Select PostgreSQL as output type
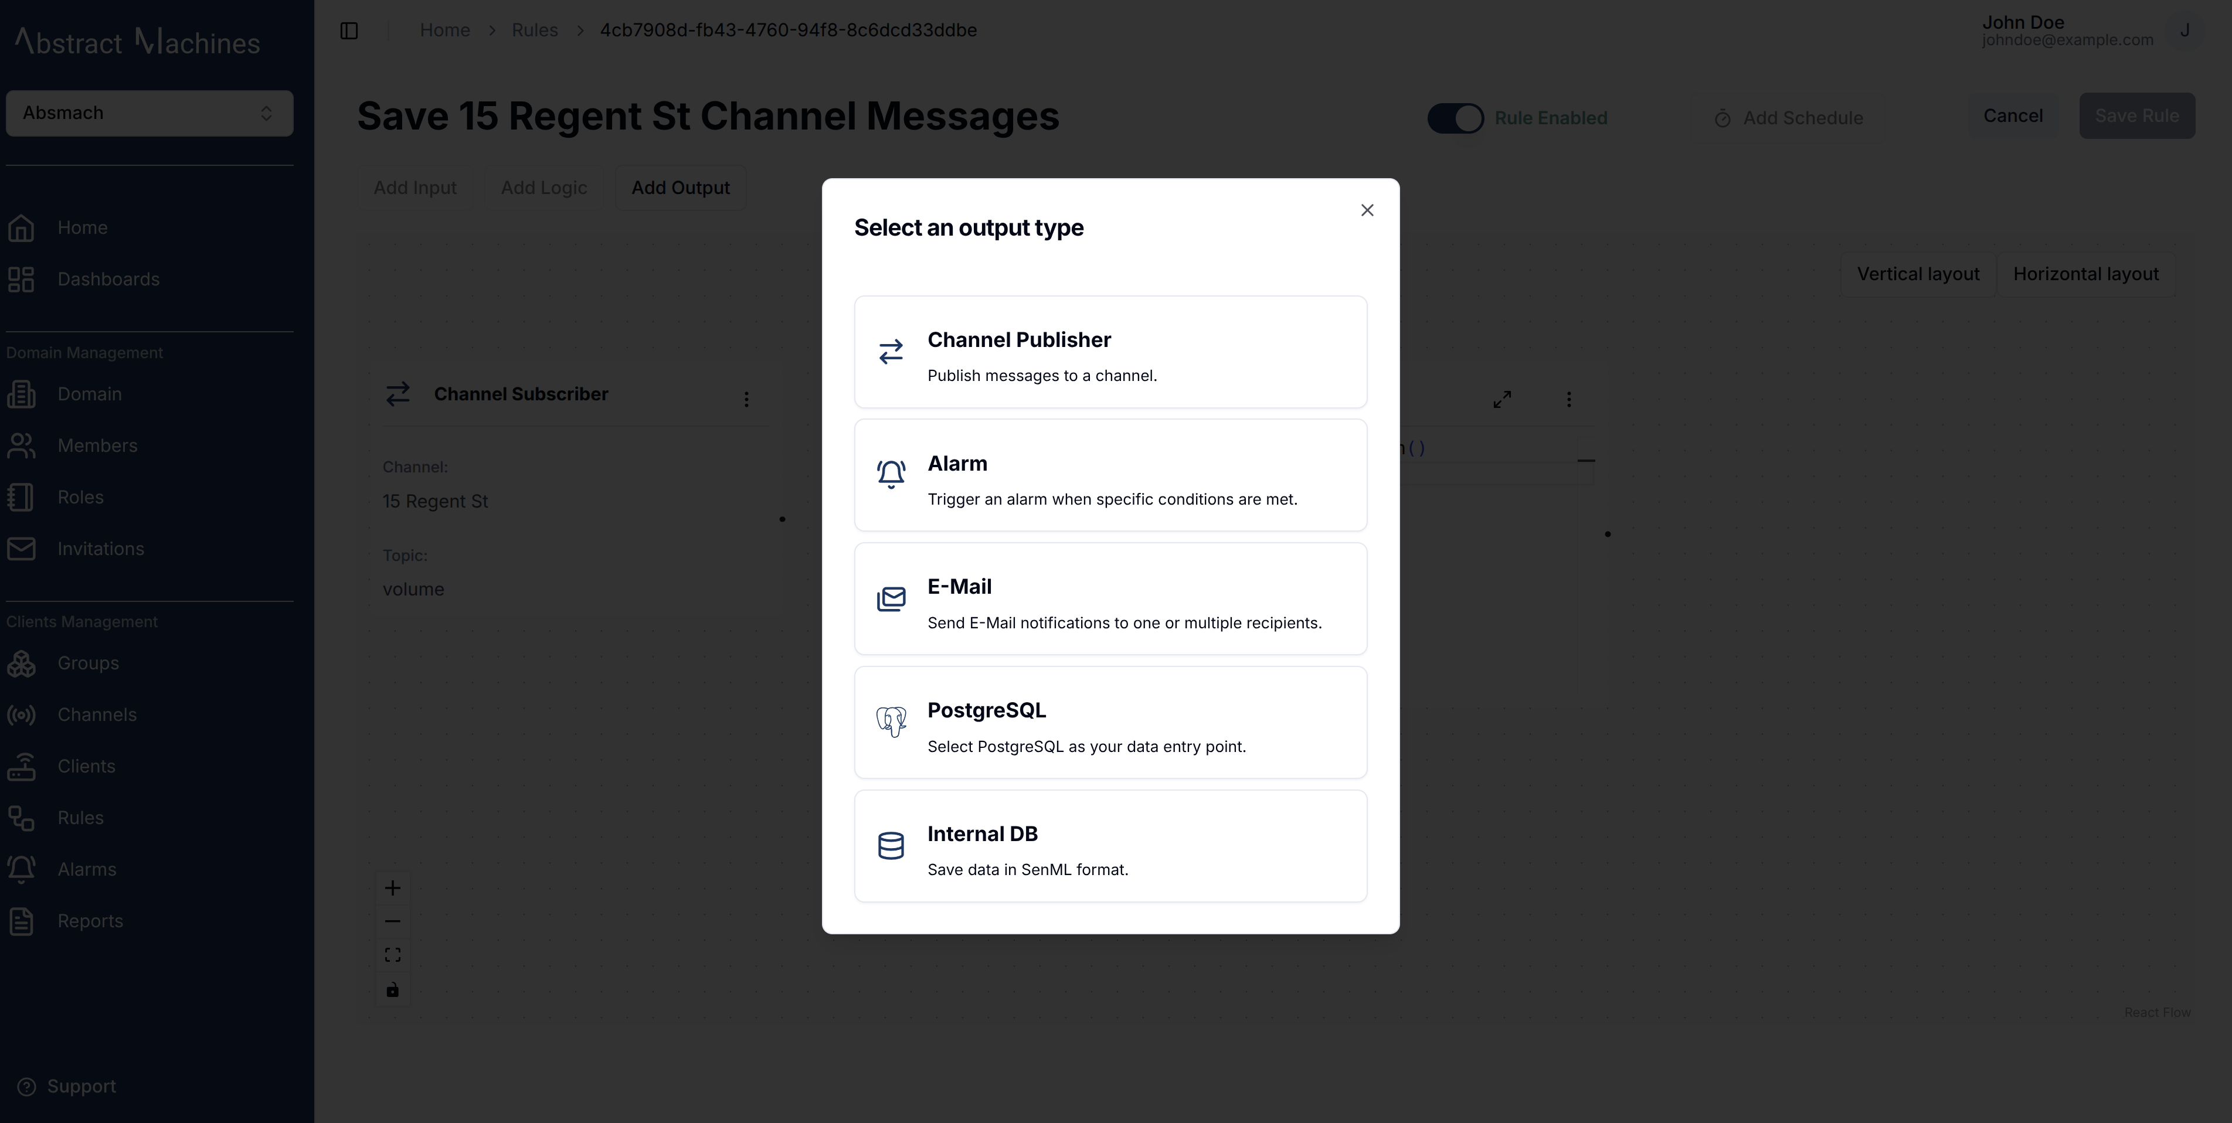Viewport: 2232px width, 1123px height. pos(1110,722)
